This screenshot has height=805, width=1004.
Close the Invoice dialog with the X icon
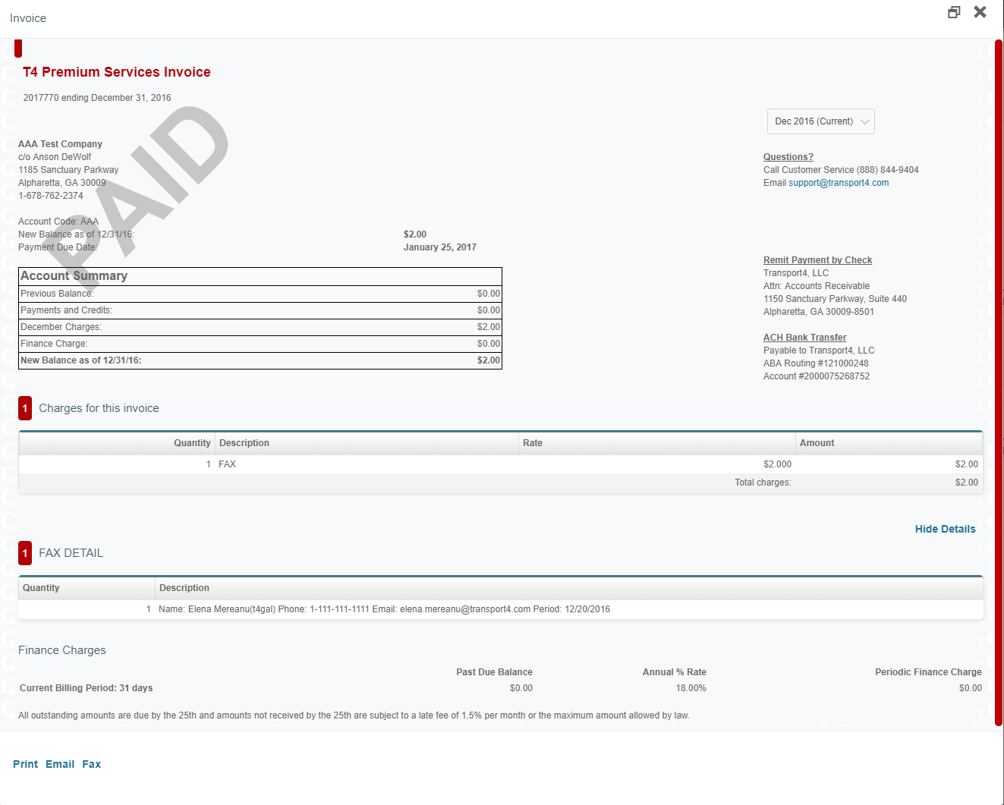[x=980, y=12]
